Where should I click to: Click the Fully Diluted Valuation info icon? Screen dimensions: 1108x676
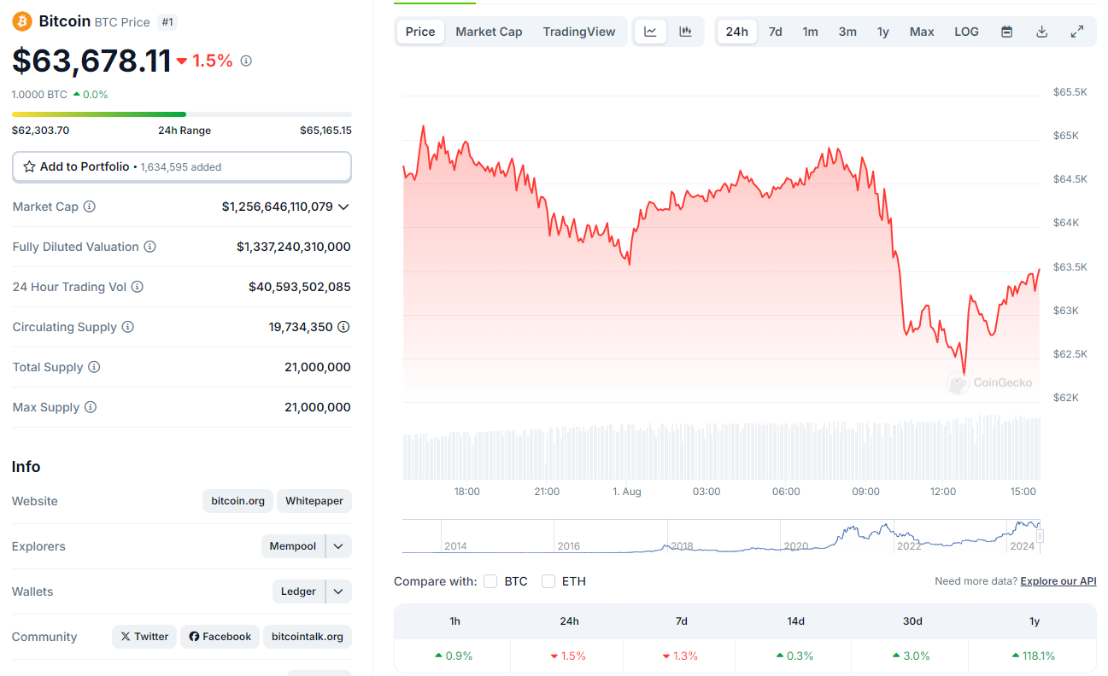click(149, 247)
